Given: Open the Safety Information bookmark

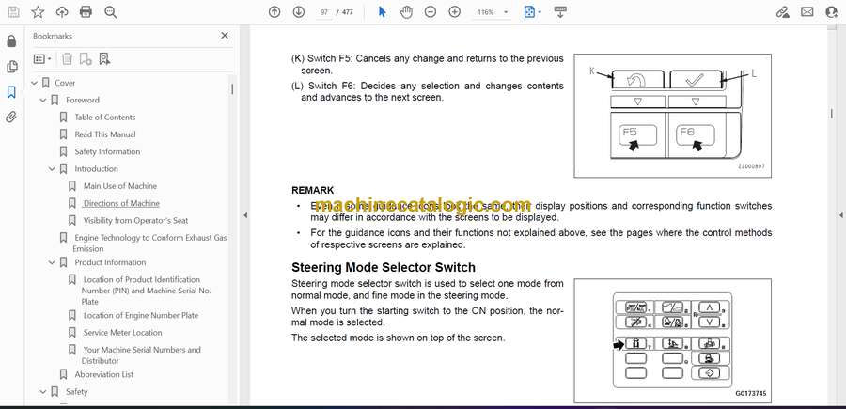Looking at the screenshot, I should (107, 151).
